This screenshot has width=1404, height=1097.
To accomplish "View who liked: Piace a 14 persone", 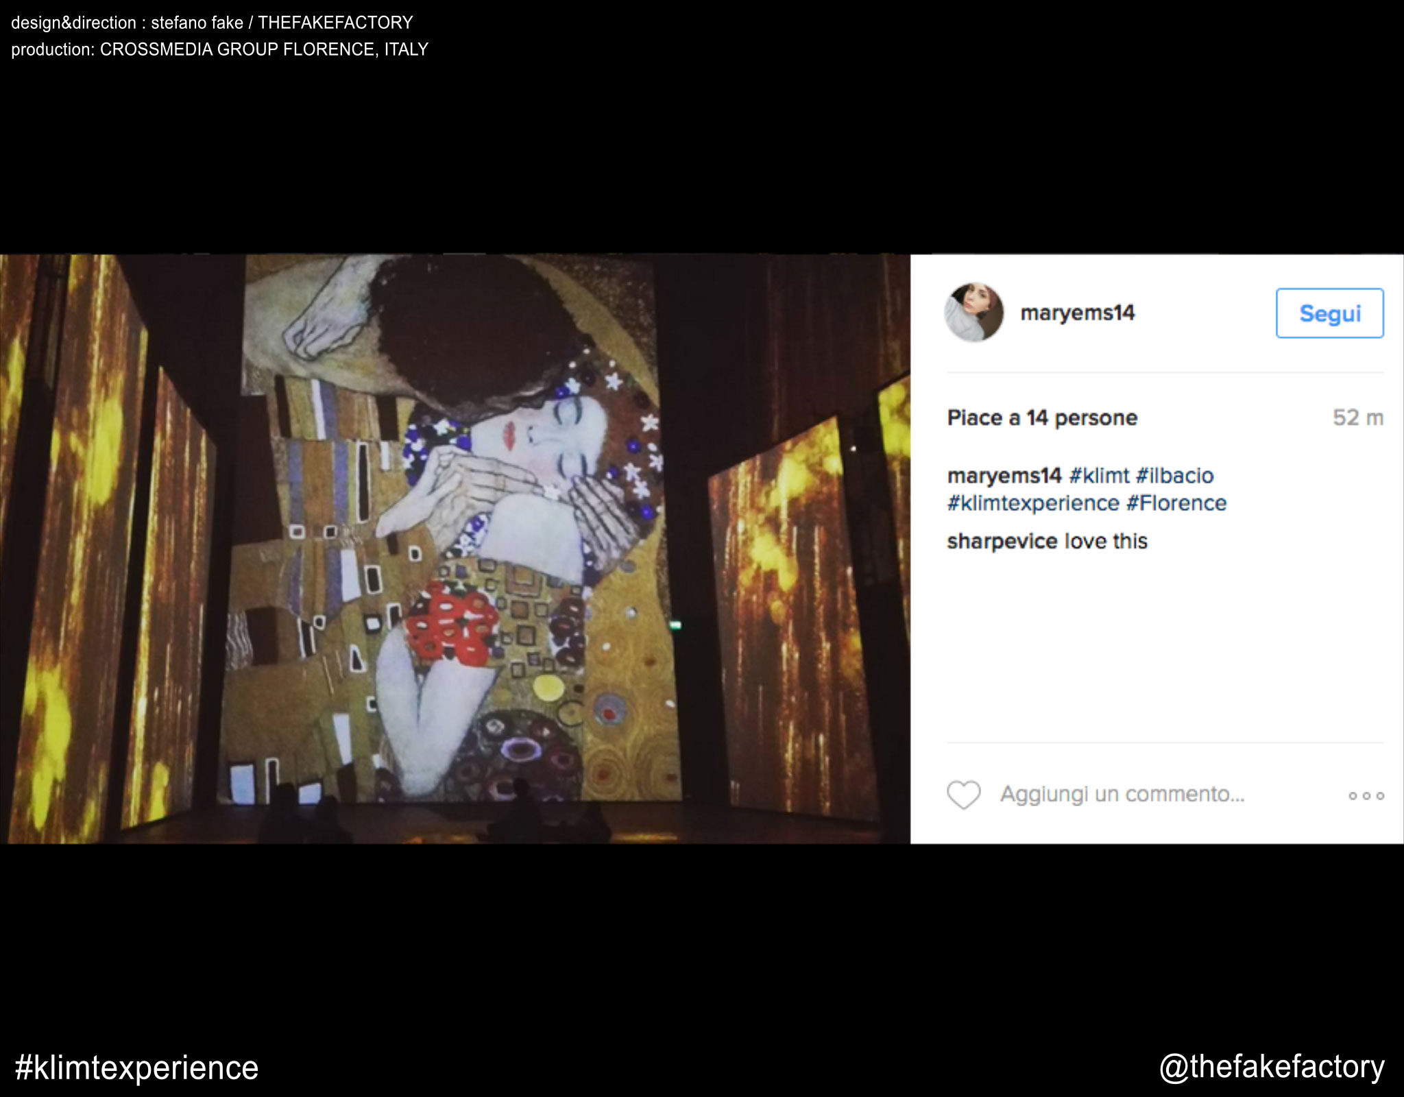I will pos(1042,418).
